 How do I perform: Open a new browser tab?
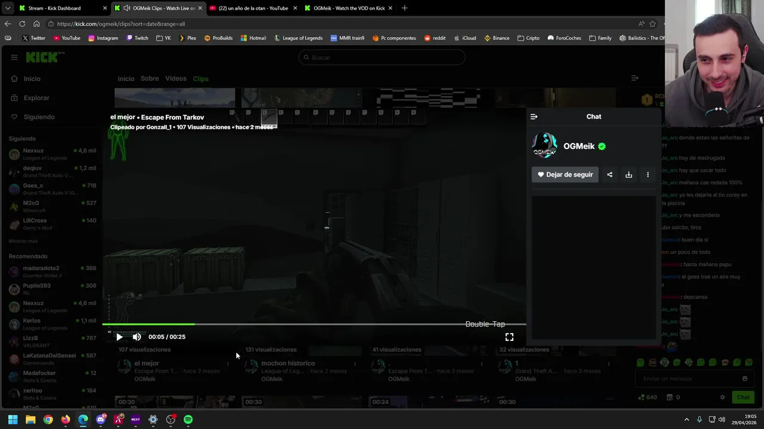point(405,8)
